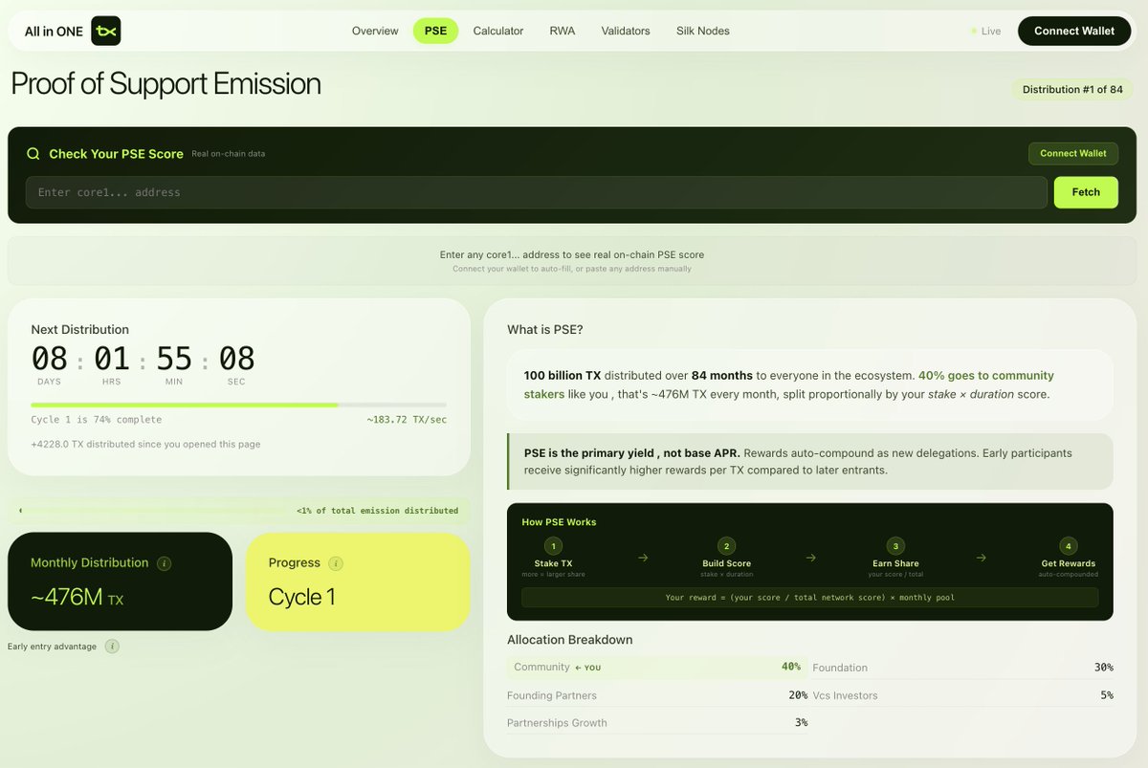Switch to the Calculator tab
Image resolution: width=1148 pixels, height=768 pixels.
[498, 32]
